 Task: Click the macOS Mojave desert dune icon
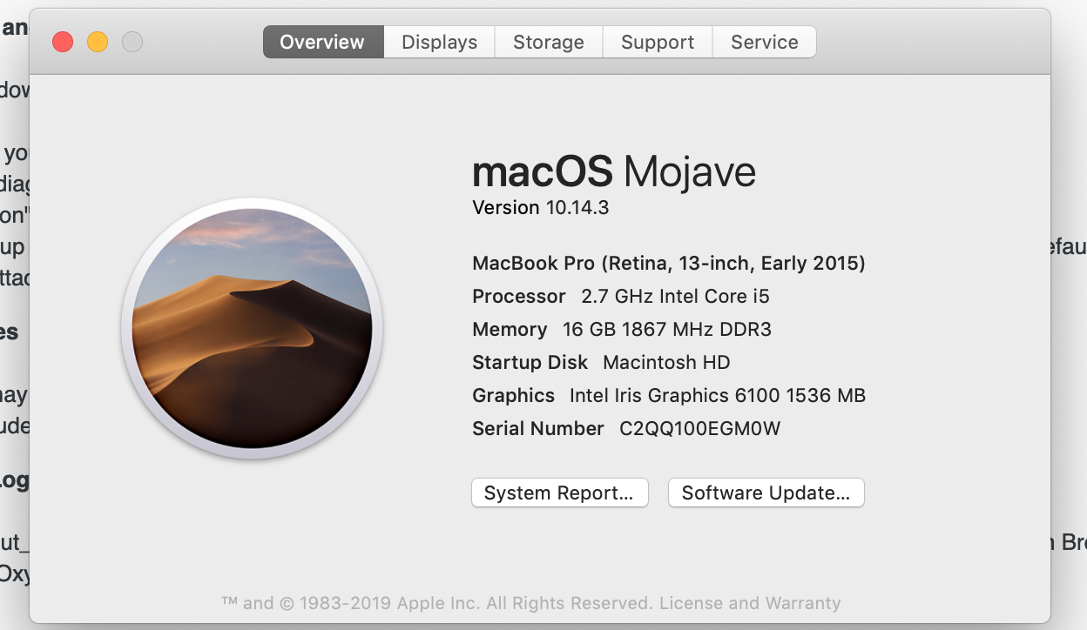(x=252, y=328)
